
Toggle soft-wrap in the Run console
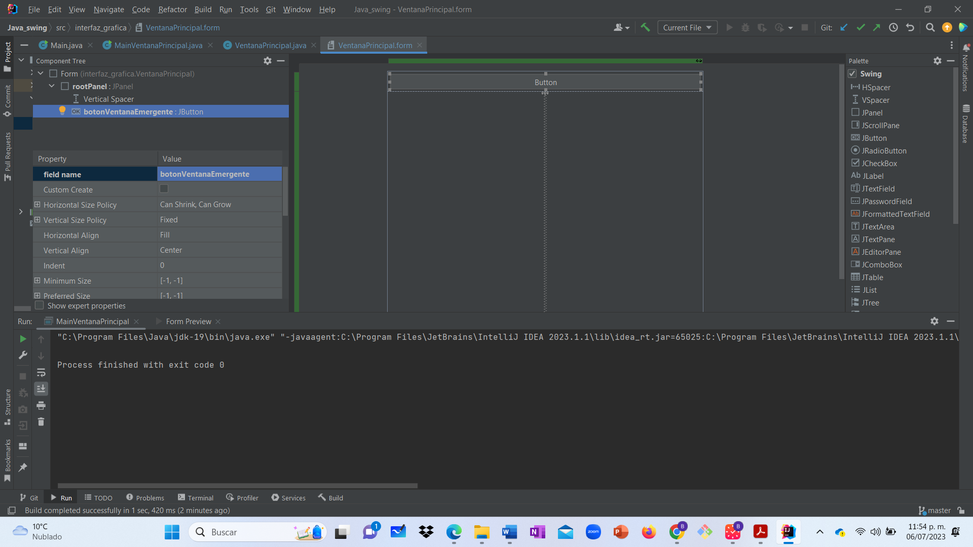41,373
